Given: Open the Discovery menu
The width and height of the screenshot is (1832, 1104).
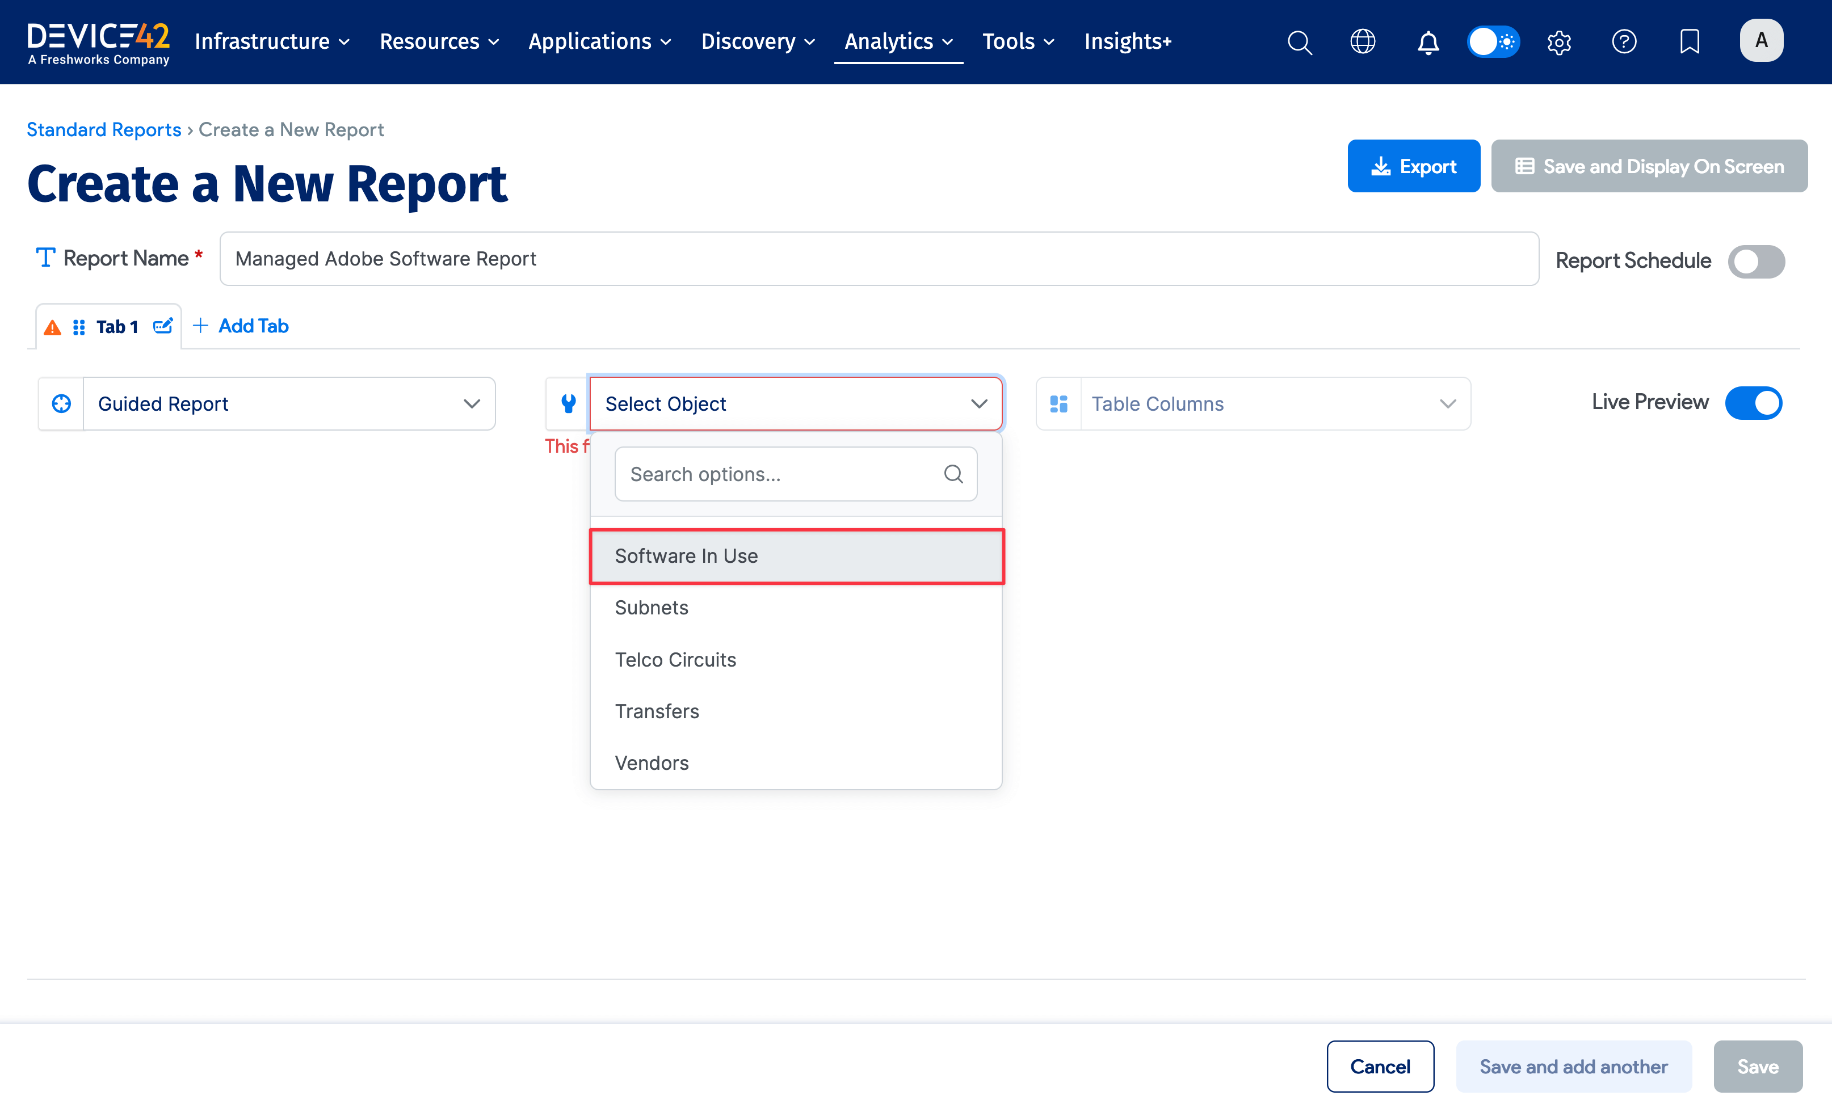Looking at the screenshot, I should click(x=758, y=41).
